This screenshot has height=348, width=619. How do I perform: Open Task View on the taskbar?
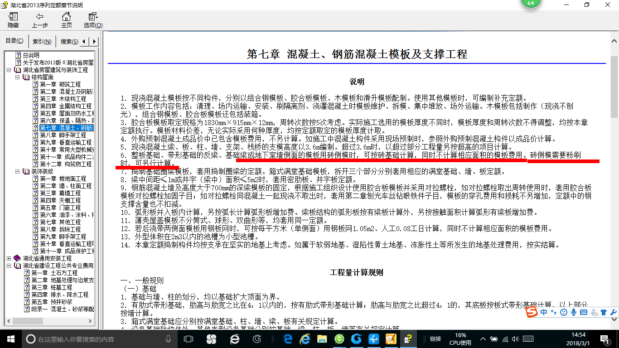[189, 338]
